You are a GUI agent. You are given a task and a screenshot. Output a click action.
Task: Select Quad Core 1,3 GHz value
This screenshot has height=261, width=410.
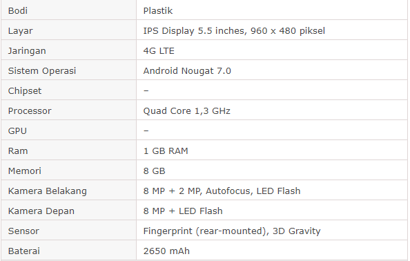click(186, 111)
